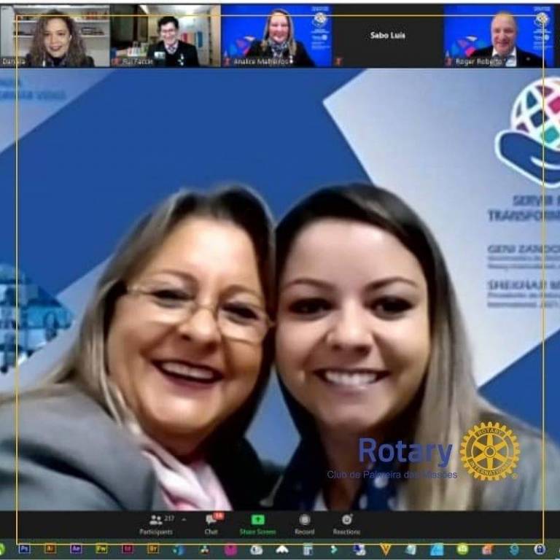Expand the arrow next to Participants
This screenshot has height=560, width=560.
tap(184, 520)
